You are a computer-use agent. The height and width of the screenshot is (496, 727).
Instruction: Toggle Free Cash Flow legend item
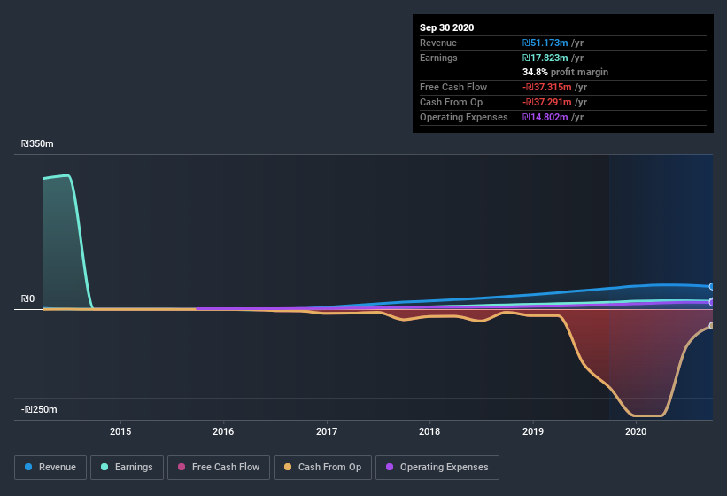(x=219, y=467)
